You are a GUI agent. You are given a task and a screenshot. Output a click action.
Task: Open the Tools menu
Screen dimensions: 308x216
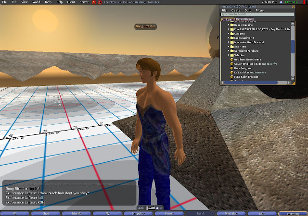(x=48, y=2)
